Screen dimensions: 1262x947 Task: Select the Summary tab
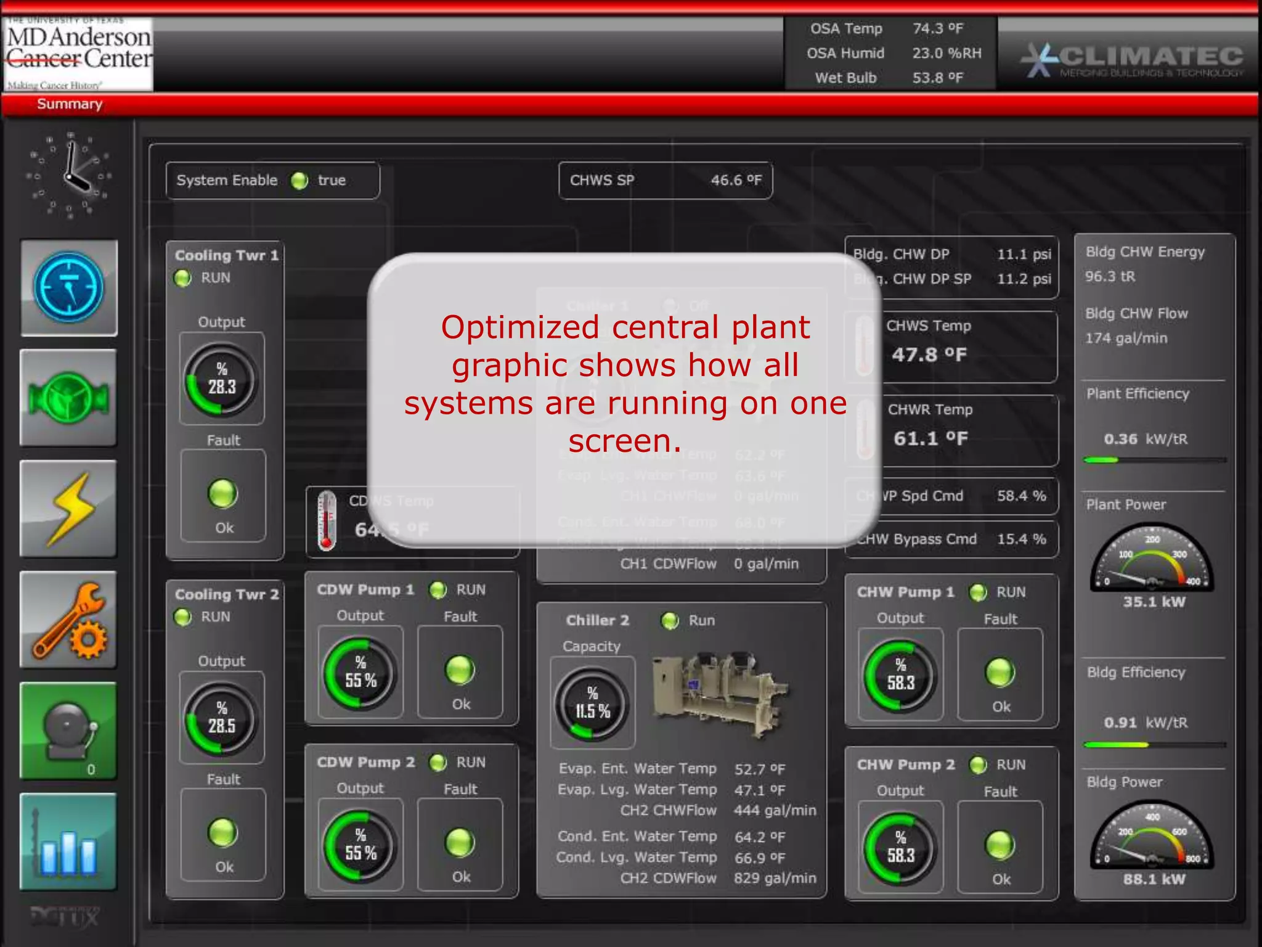click(70, 104)
